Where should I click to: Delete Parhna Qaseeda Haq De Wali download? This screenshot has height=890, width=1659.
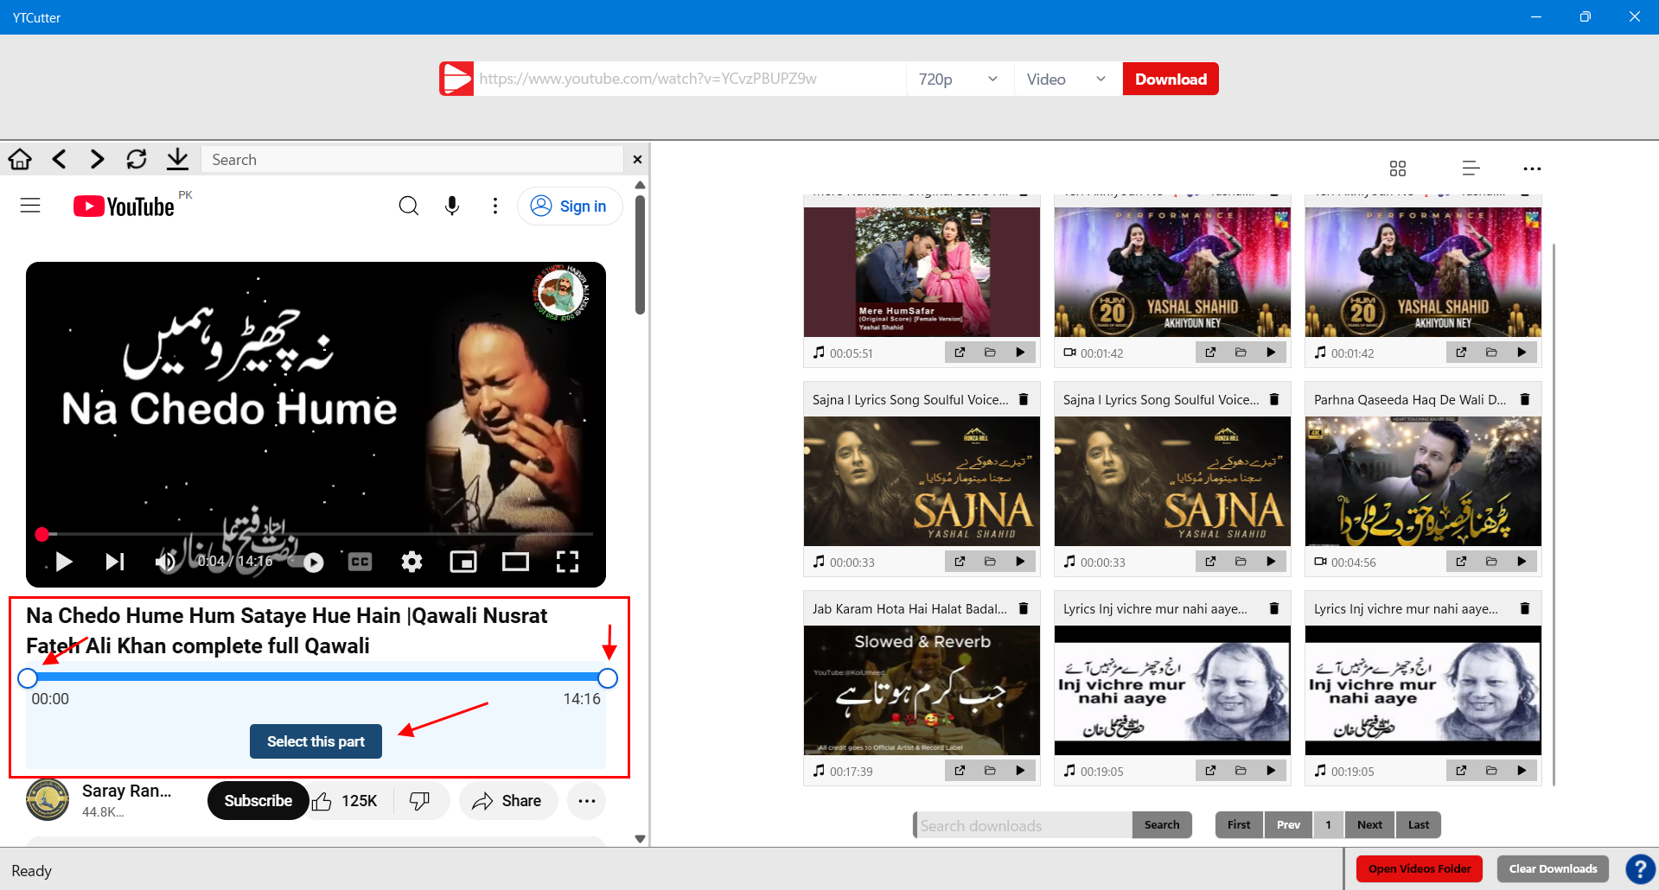point(1525,399)
